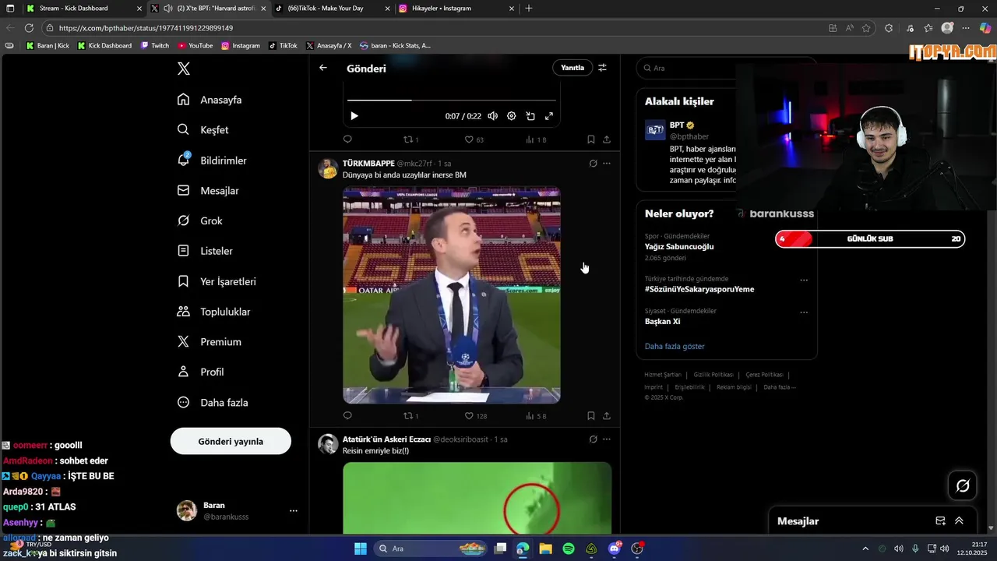This screenshot has width=997, height=561.
Task: Open Keşfet search page
Action: 203,130
